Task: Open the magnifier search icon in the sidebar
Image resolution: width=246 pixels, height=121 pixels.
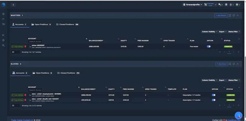Action: [x=3, y=45]
